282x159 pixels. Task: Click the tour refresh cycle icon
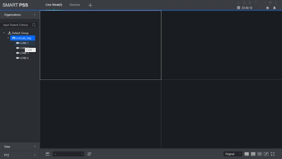pos(89,154)
